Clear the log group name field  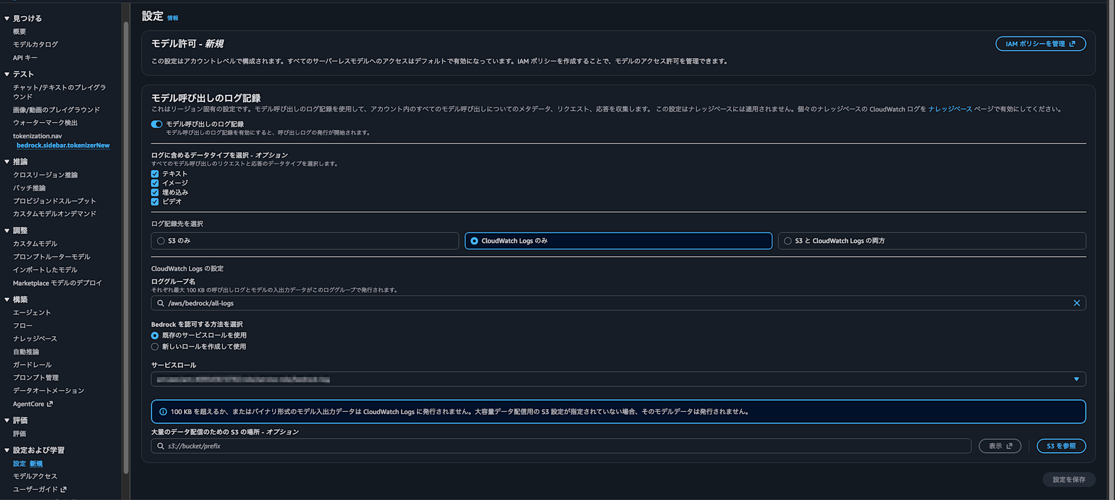point(1077,303)
